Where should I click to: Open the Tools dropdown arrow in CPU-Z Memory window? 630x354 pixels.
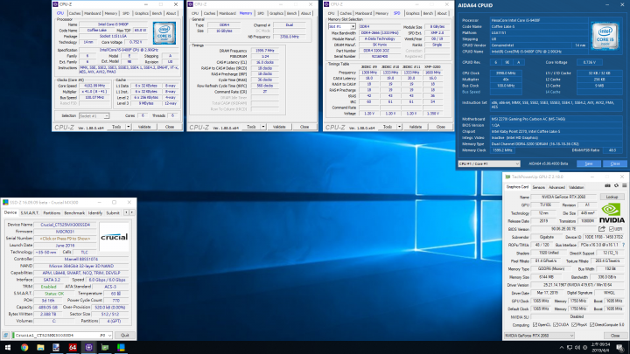[263, 127]
